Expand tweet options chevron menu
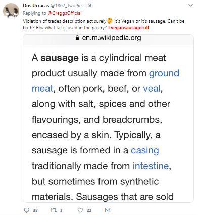Image resolution: width=197 pixels, height=217 pixels. [x=190, y=6]
